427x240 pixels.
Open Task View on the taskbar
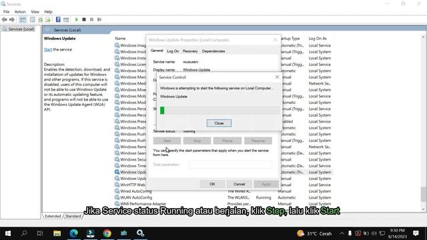click(x=40, y=233)
